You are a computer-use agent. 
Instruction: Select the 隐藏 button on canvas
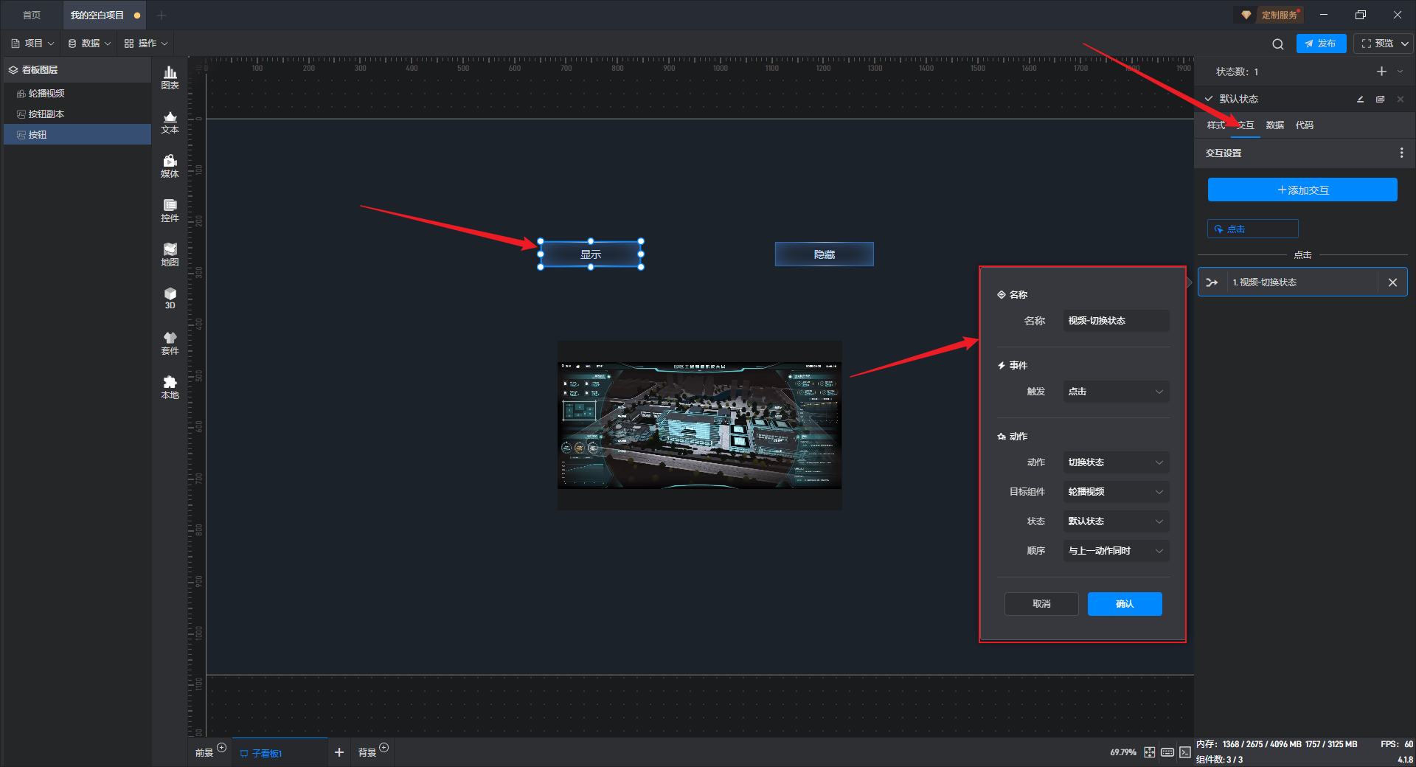[x=825, y=254]
